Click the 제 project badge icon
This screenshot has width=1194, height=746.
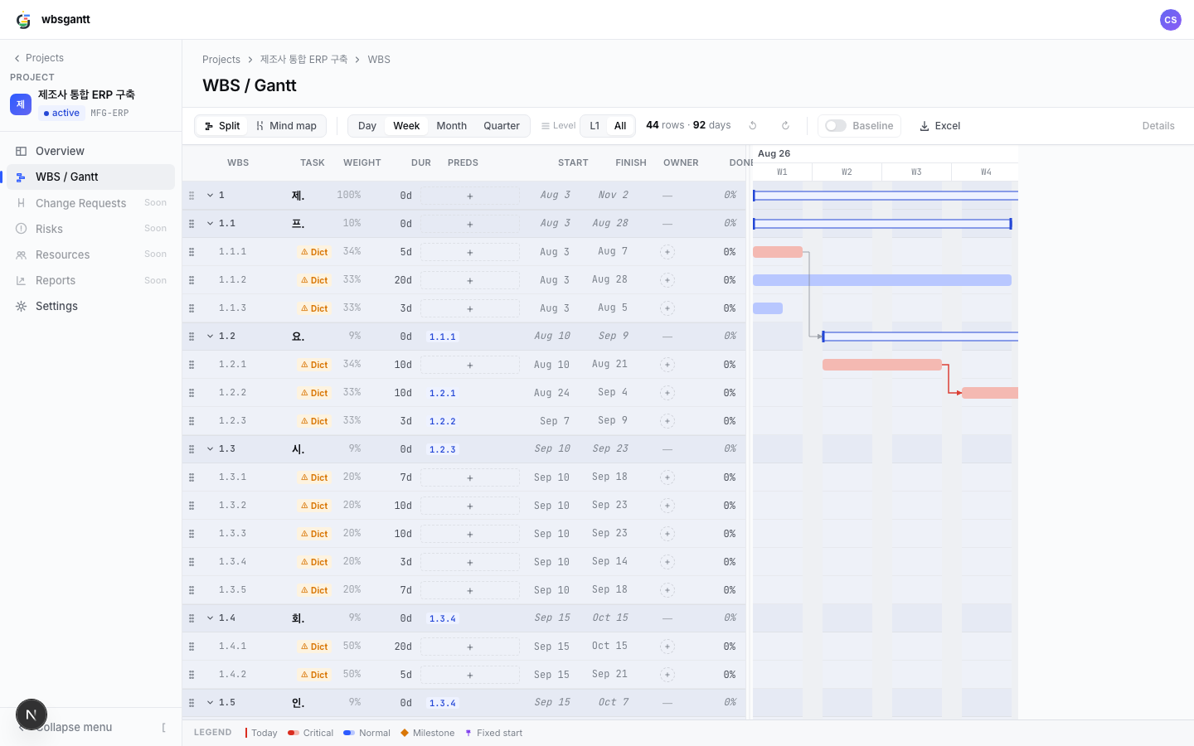pos(21,104)
